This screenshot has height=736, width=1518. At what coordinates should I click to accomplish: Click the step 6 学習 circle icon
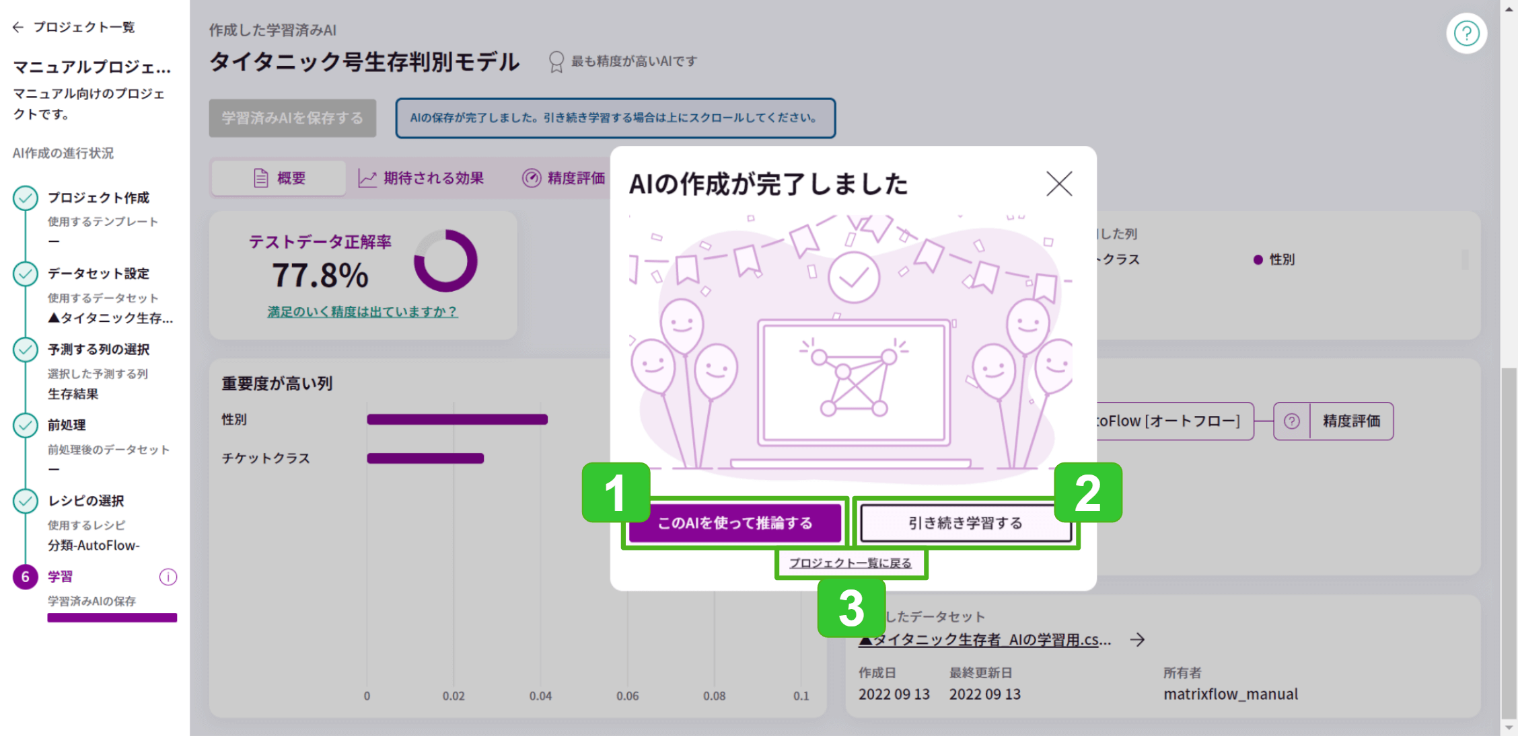pos(26,577)
